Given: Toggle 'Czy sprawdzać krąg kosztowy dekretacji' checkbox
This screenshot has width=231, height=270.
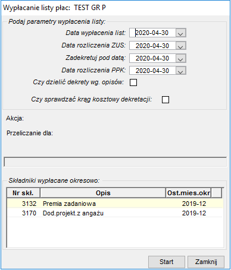Looking at the screenshot, I should 166,100.
